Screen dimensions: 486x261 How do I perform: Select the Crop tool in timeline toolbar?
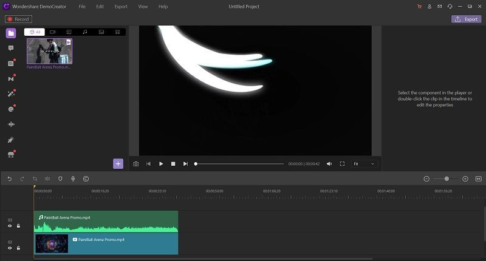click(x=35, y=178)
